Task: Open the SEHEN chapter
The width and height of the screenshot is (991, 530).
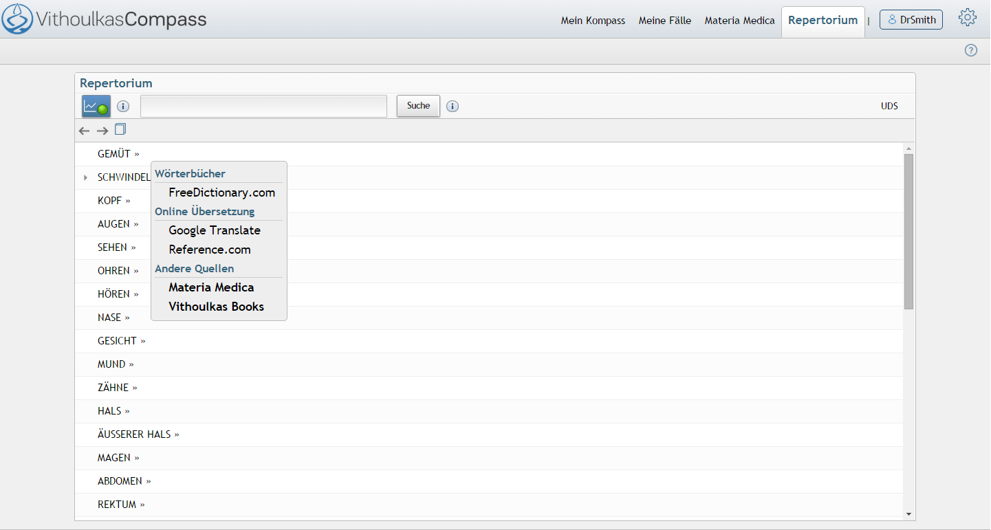Action: pos(117,247)
